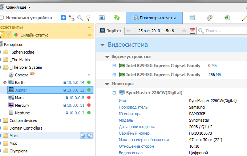Screen dimensions: 247x156
Task: Click the light bulb assistants icon in the toolbar
Action: 88,18
